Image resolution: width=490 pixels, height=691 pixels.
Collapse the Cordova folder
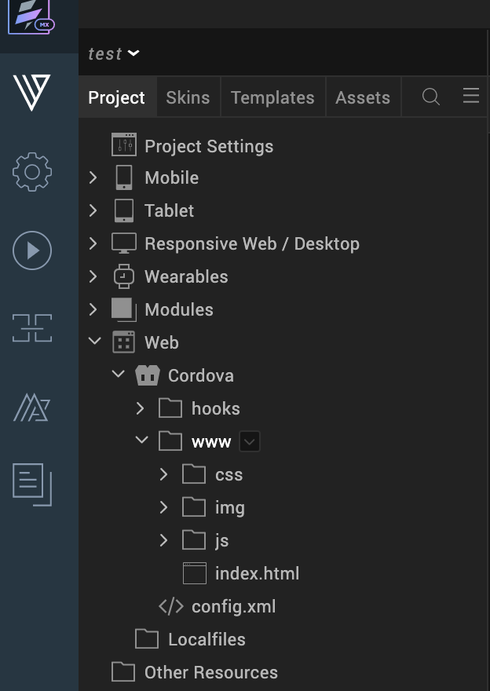(x=118, y=375)
